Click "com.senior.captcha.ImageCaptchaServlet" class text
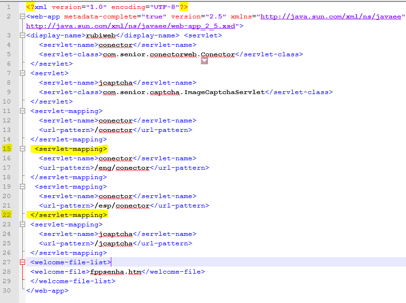Screen dimensions: 406x303 click(184, 92)
